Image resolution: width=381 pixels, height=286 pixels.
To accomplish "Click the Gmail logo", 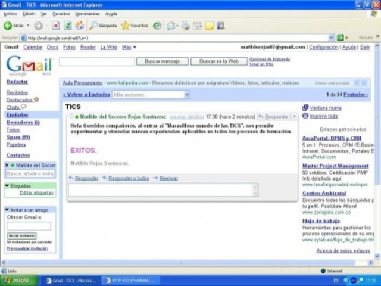I will pyautogui.click(x=29, y=65).
